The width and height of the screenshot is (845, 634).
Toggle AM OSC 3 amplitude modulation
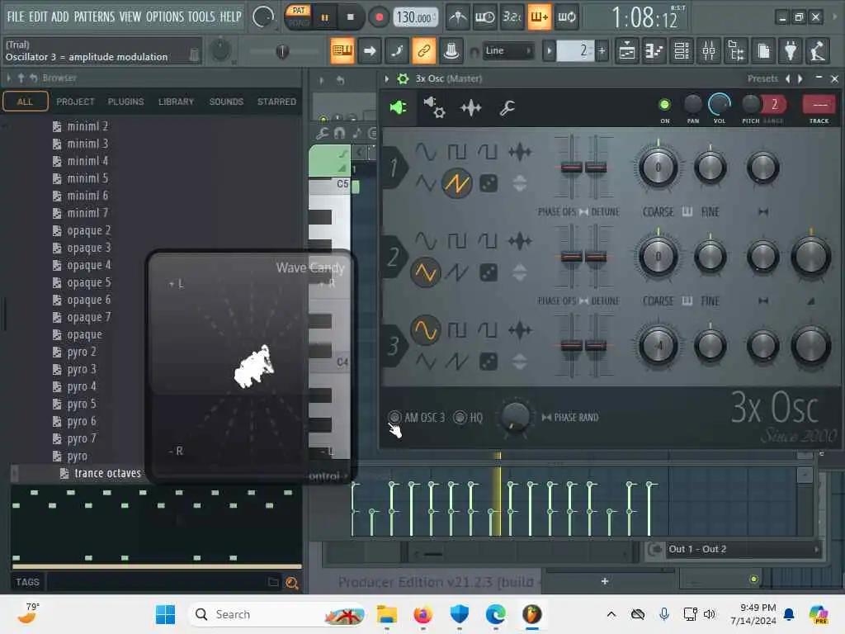(x=394, y=417)
